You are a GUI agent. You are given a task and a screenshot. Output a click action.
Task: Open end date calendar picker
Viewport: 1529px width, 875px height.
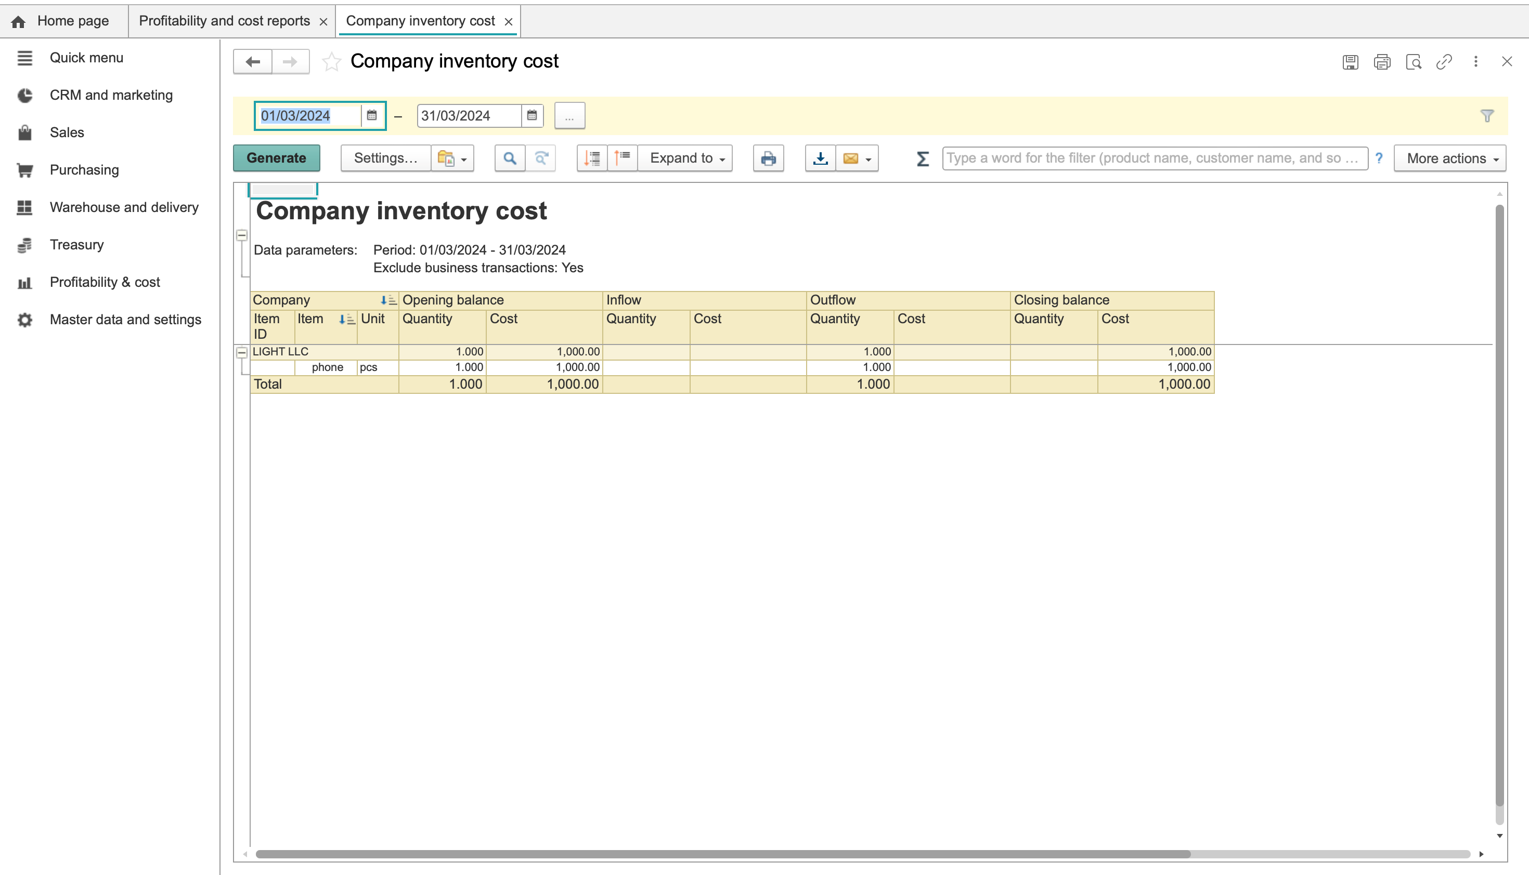[532, 115]
